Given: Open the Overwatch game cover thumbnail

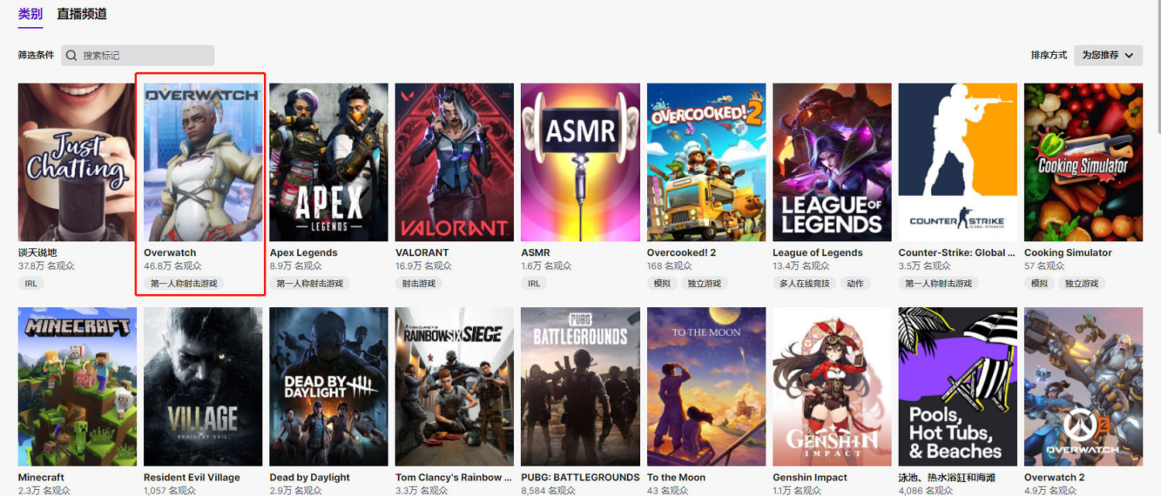Looking at the screenshot, I should coord(203,162).
